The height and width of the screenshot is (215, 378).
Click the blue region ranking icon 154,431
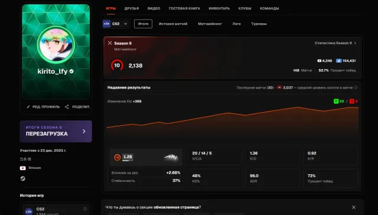click(338, 61)
